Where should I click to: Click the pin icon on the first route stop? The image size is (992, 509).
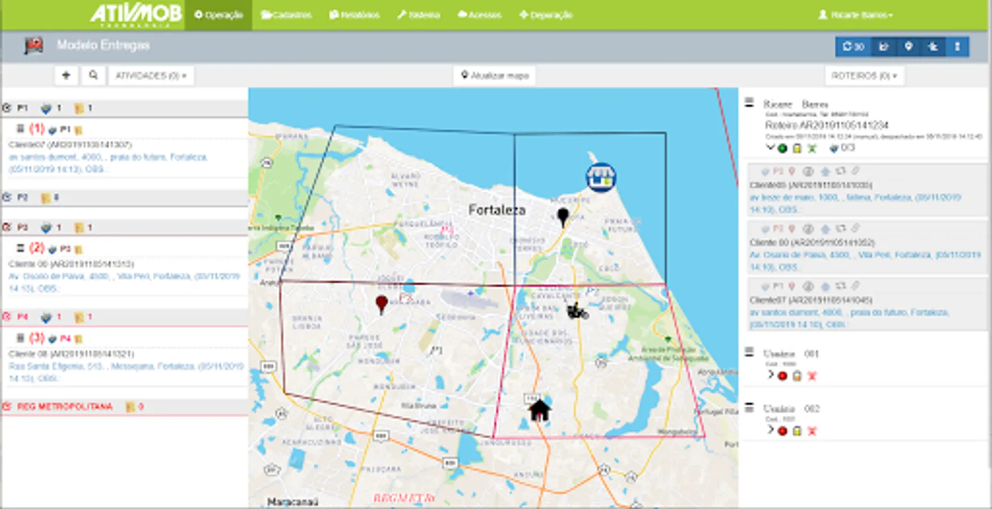pyautogui.click(x=792, y=171)
